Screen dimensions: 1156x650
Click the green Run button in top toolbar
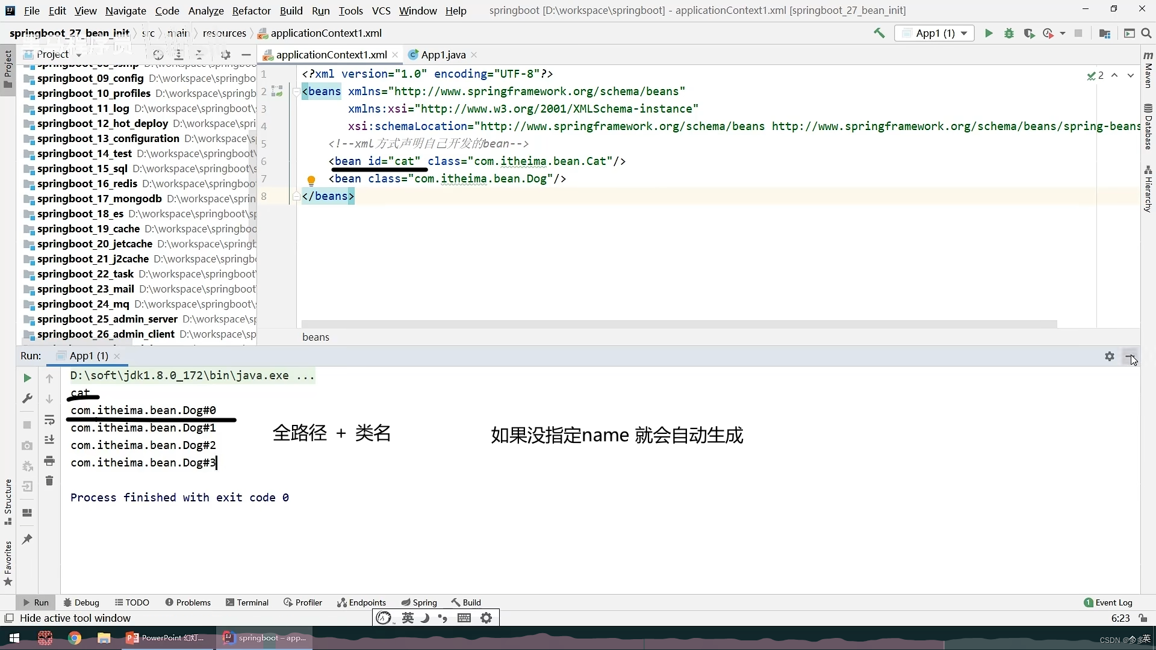pyautogui.click(x=989, y=34)
